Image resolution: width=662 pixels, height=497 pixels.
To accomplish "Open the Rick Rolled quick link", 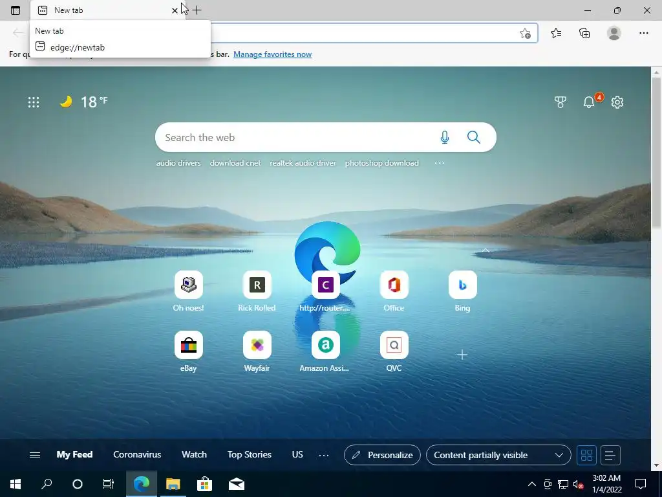I will point(257,291).
